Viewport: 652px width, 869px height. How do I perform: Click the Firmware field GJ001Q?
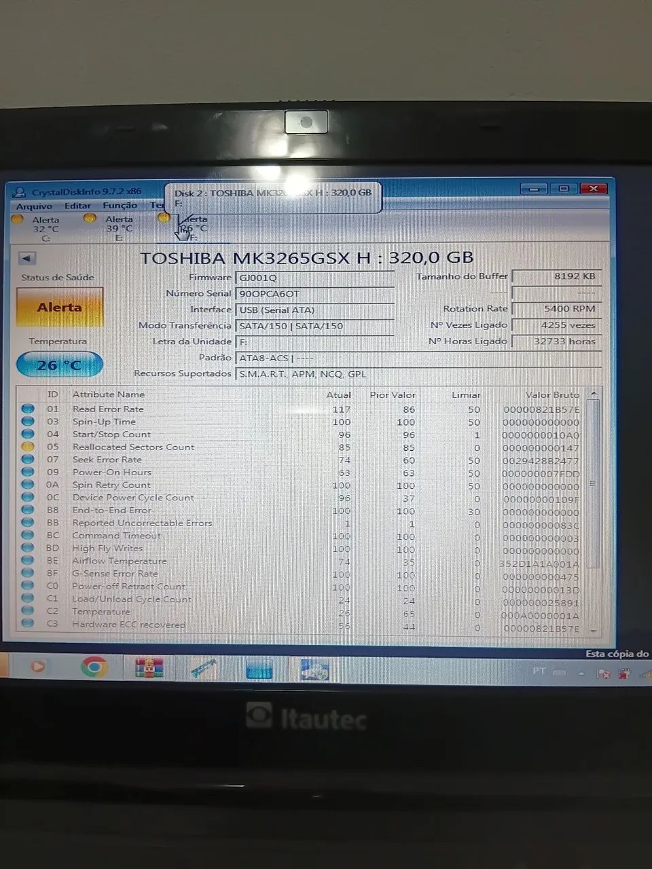pyautogui.click(x=314, y=278)
